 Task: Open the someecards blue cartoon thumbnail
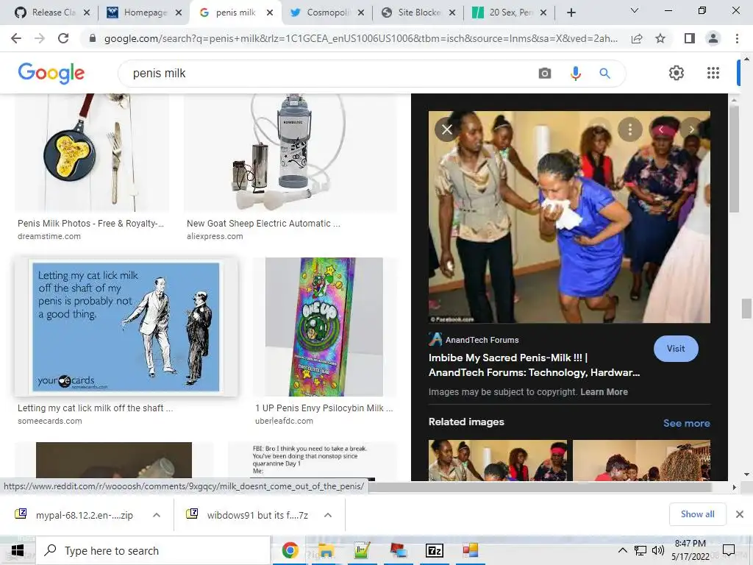click(126, 327)
